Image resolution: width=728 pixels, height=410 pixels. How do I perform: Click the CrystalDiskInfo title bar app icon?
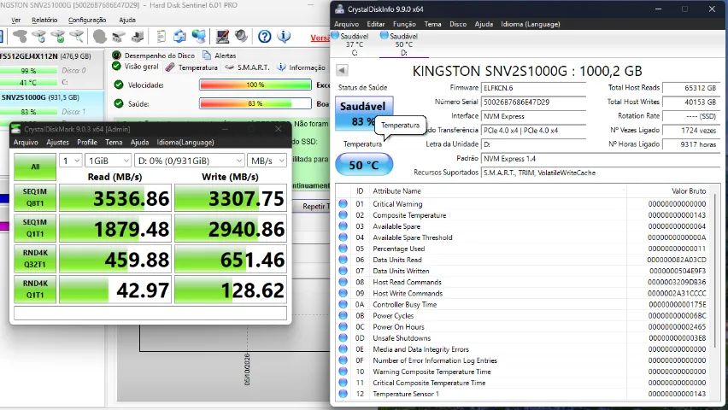pyautogui.click(x=339, y=9)
